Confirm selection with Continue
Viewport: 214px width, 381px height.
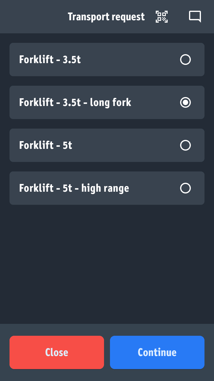(x=157, y=352)
